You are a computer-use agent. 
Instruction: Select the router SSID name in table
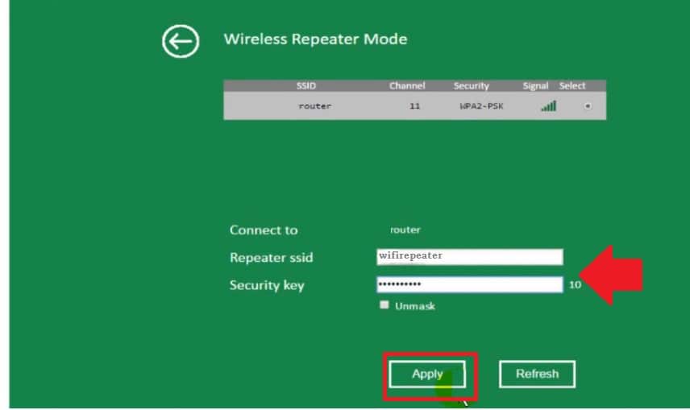tap(314, 106)
